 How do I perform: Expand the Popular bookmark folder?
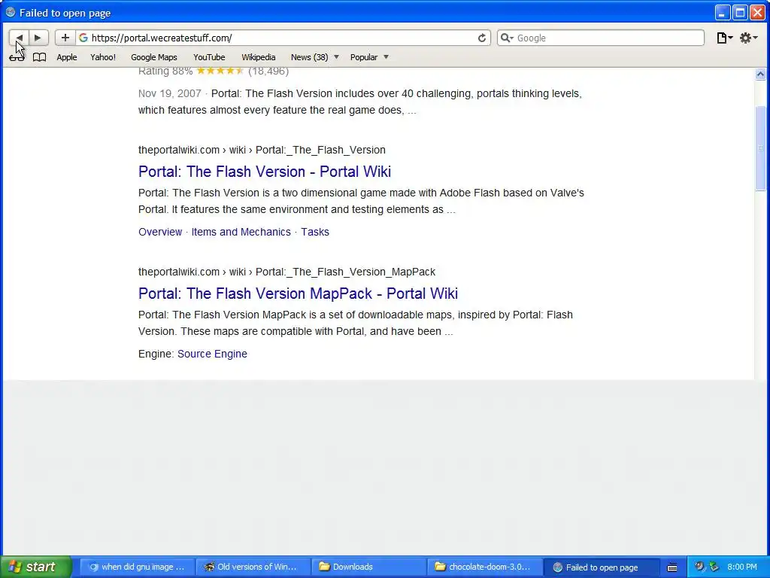pos(369,57)
